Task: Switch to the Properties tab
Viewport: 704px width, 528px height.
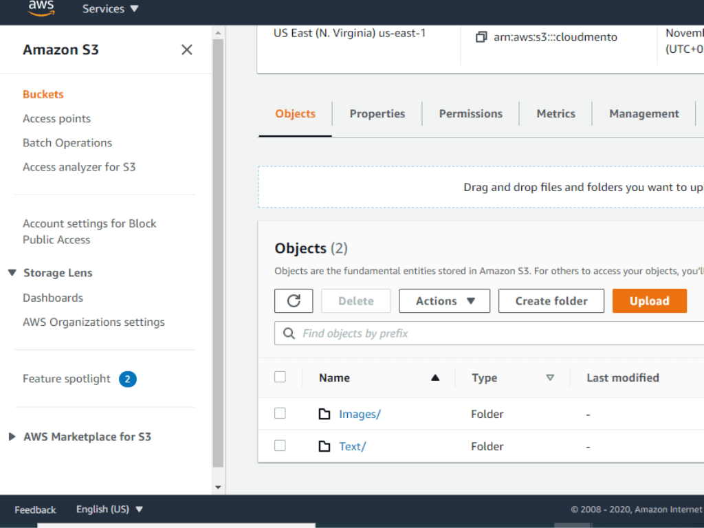Action: pos(377,113)
